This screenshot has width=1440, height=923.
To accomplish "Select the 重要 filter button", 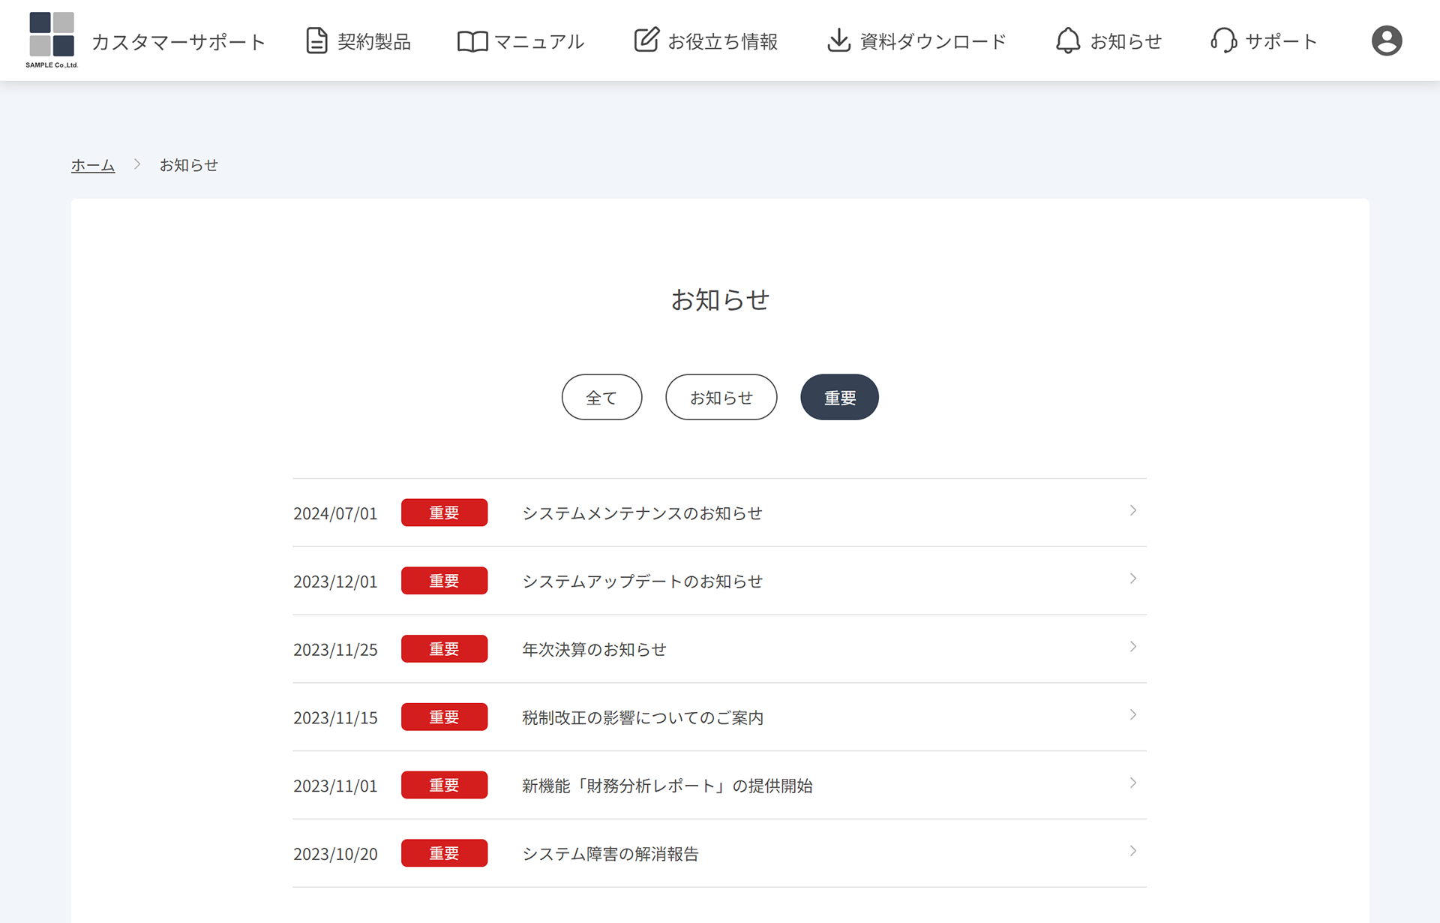I will 839,397.
